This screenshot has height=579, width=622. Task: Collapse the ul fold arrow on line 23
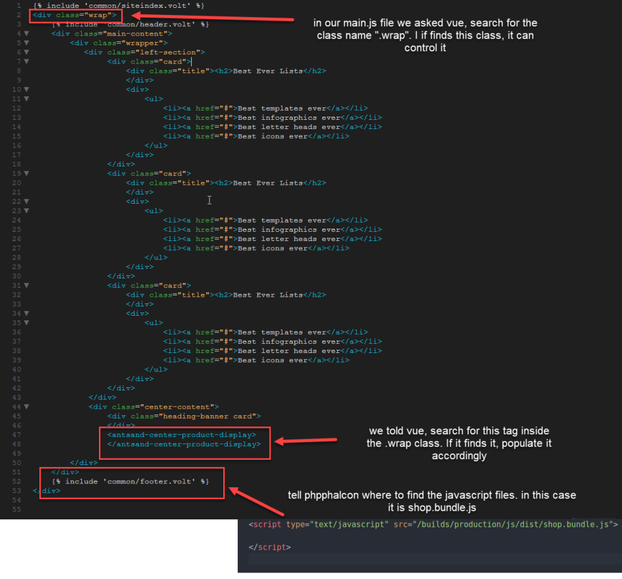pyautogui.click(x=27, y=211)
